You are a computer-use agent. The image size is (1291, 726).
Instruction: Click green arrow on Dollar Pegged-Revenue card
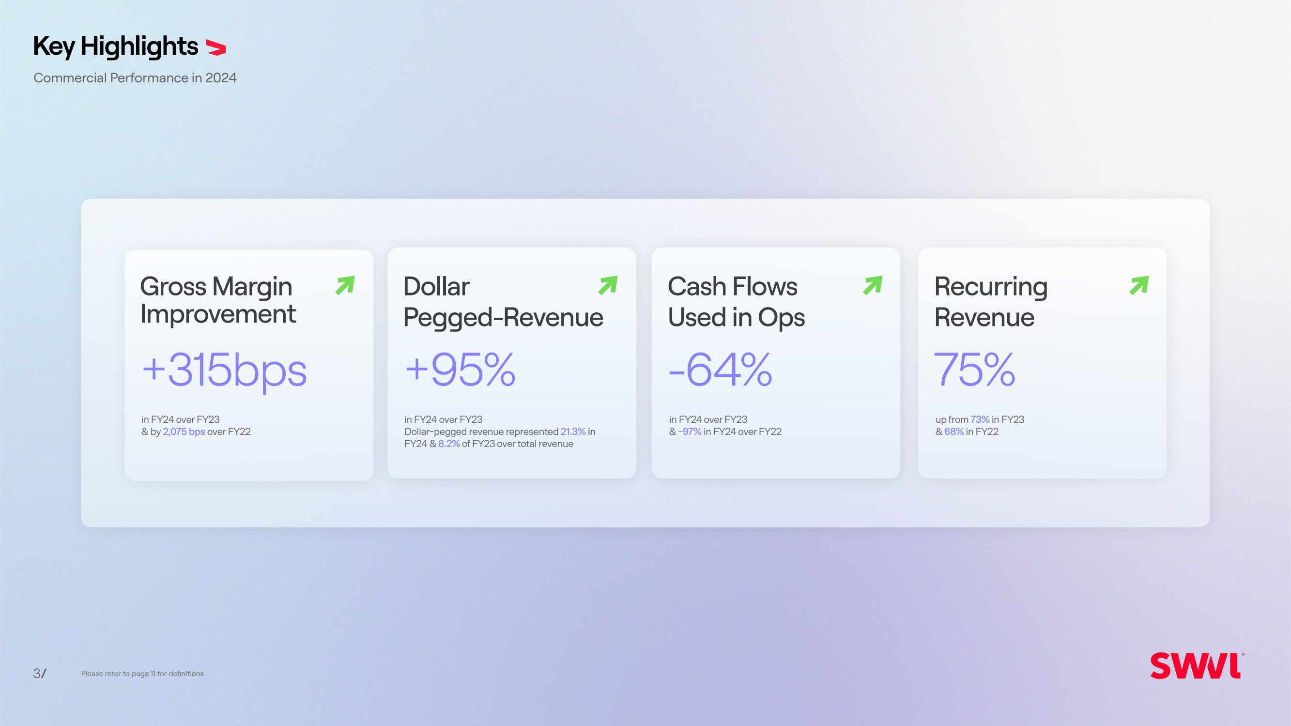tap(608, 285)
